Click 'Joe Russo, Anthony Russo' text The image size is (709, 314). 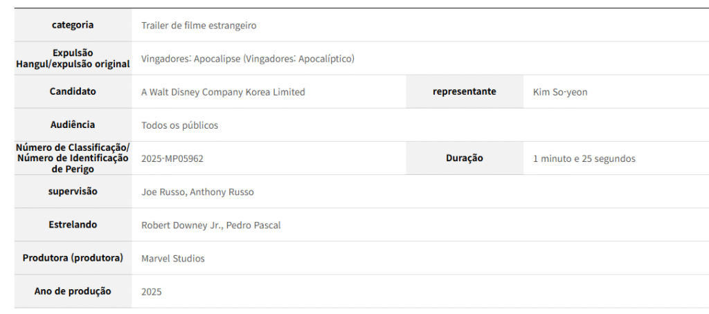click(197, 192)
